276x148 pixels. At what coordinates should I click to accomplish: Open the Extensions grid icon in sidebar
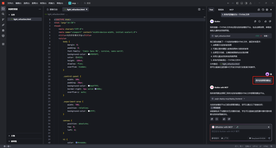pos(3,44)
